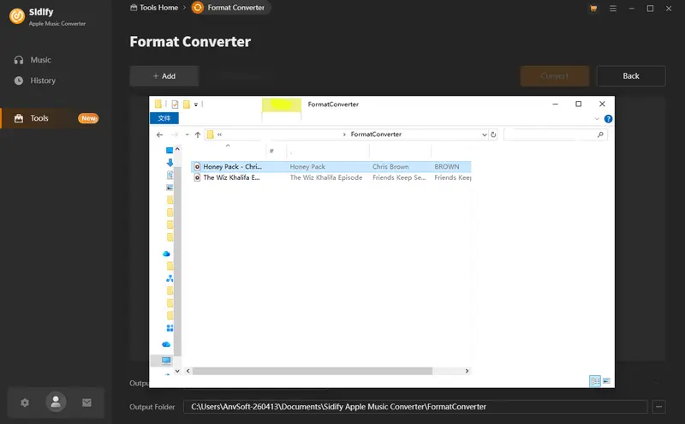The width and height of the screenshot is (685, 424).
Task: Select the desktop icon in navigation pane
Action: pyautogui.click(x=170, y=151)
